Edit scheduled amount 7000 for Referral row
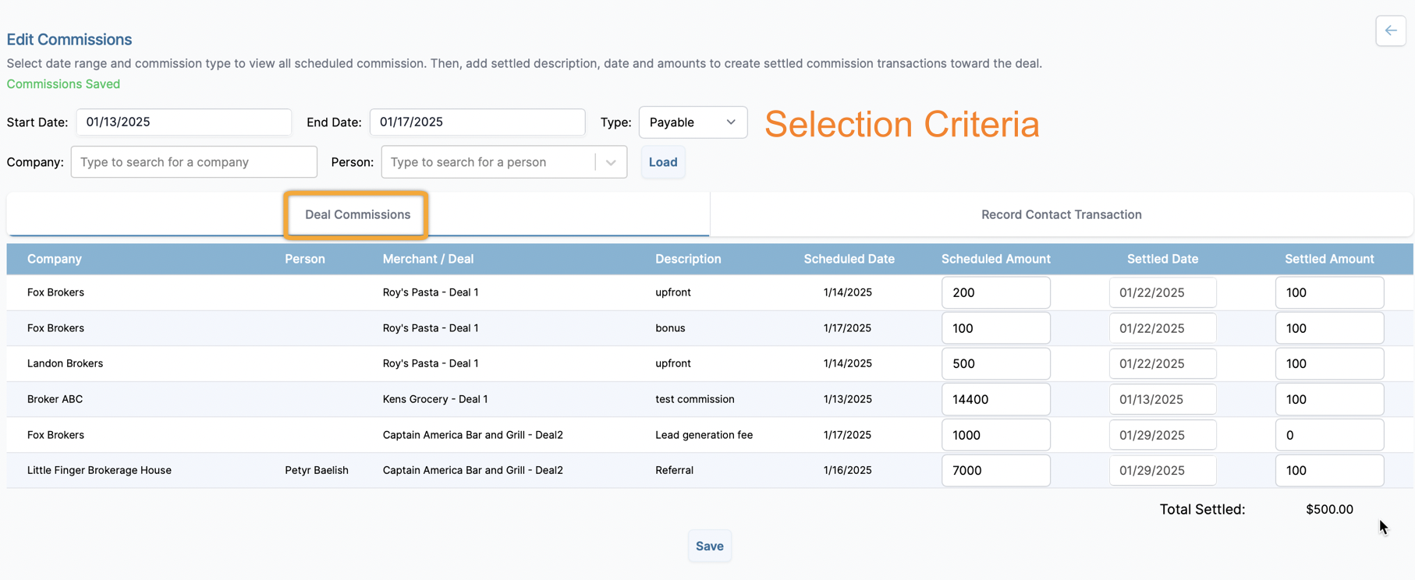The width and height of the screenshot is (1415, 580). click(x=996, y=470)
